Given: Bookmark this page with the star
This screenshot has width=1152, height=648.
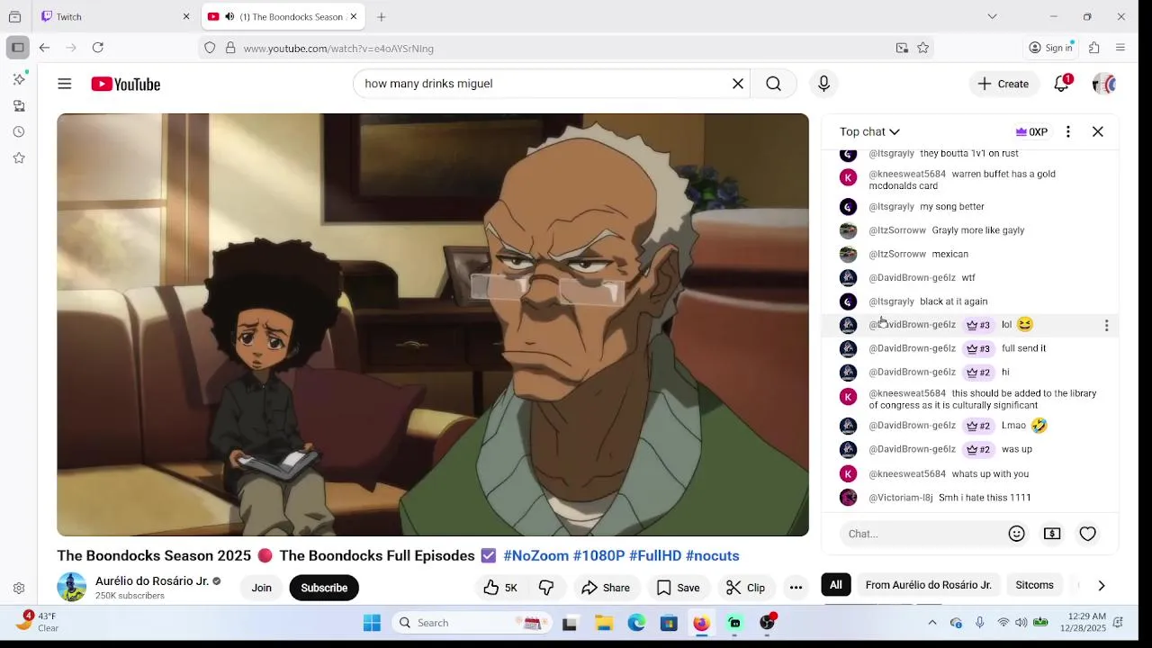Looking at the screenshot, I should (923, 48).
